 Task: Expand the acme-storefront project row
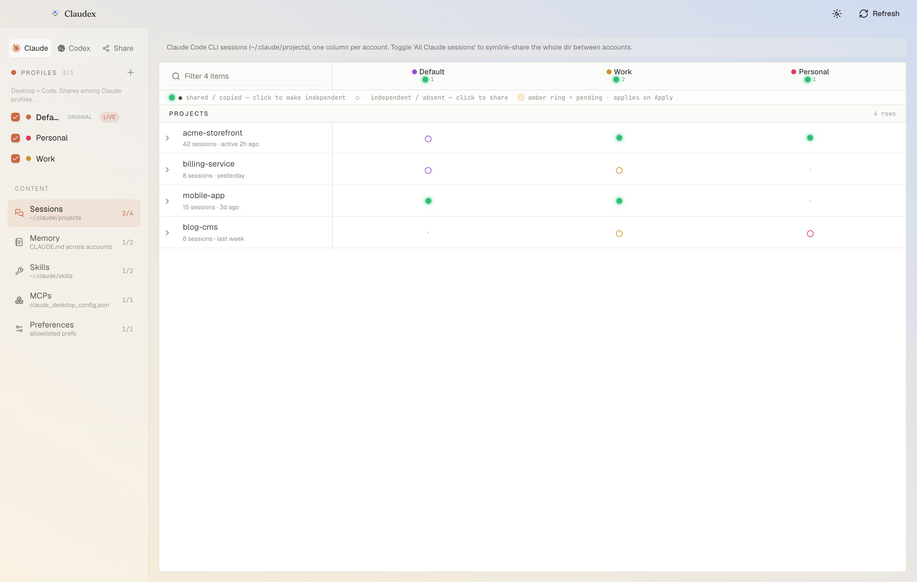pos(167,138)
